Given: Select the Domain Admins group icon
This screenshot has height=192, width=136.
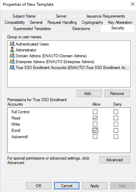Looking at the screenshot, I should (12, 56).
